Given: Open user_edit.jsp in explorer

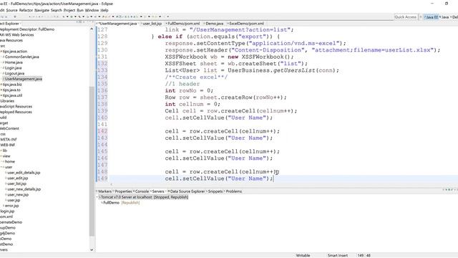Looking at the screenshot, I should click(x=17, y=178).
